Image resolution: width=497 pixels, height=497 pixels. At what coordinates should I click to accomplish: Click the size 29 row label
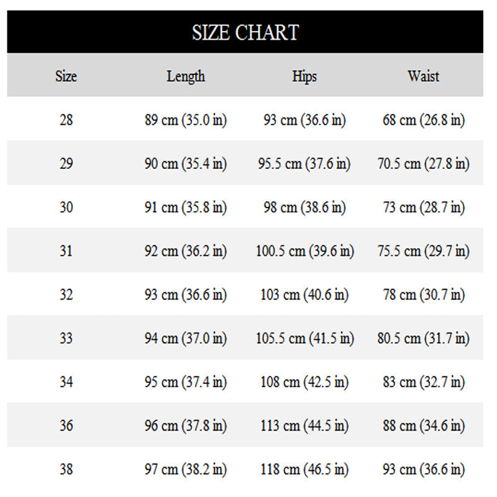click(66, 164)
